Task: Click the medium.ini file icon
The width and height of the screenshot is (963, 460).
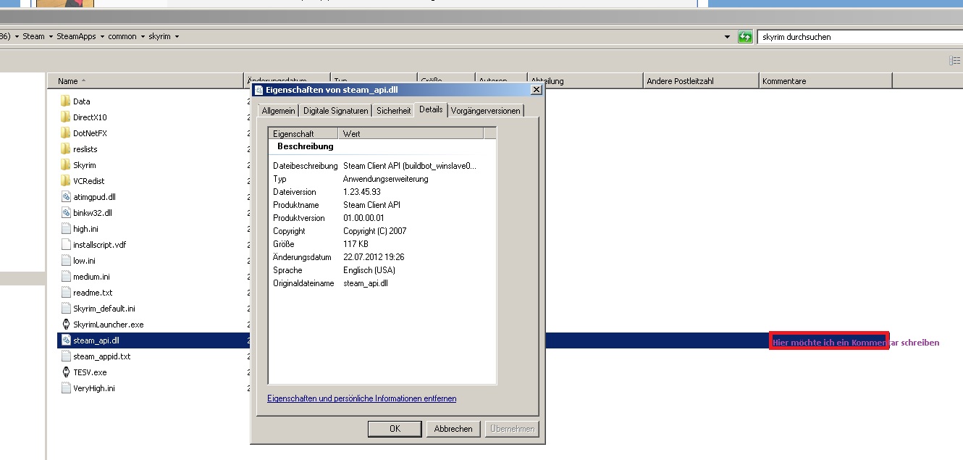Action: (65, 276)
